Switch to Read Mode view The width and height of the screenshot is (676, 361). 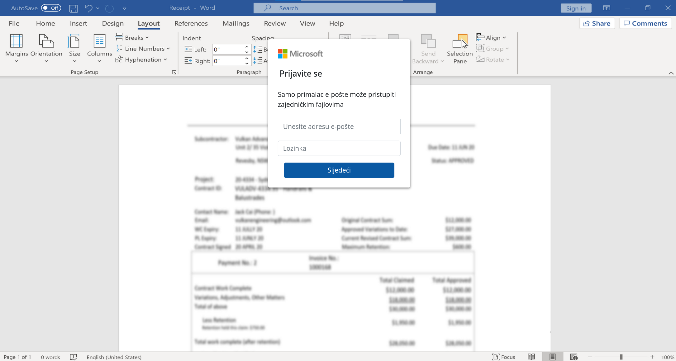point(531,357)
